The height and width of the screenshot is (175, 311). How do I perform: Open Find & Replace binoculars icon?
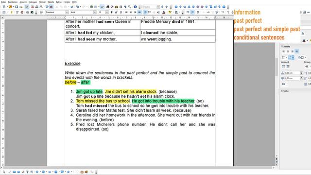coord(108,7)
